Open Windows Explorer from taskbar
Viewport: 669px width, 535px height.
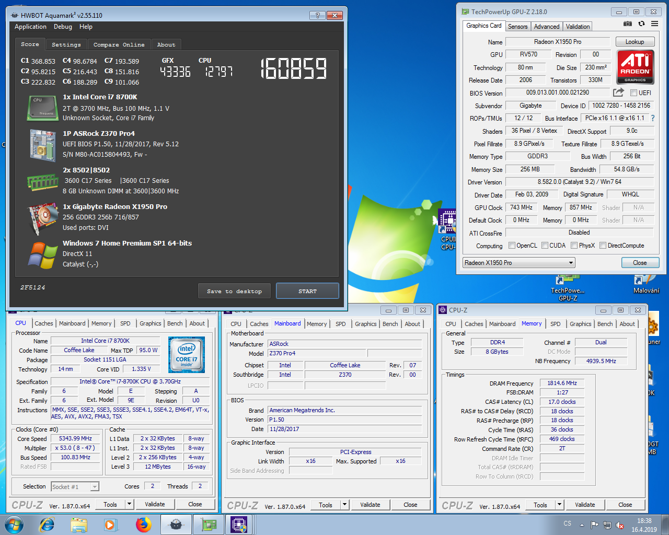(x=79, y=525)
